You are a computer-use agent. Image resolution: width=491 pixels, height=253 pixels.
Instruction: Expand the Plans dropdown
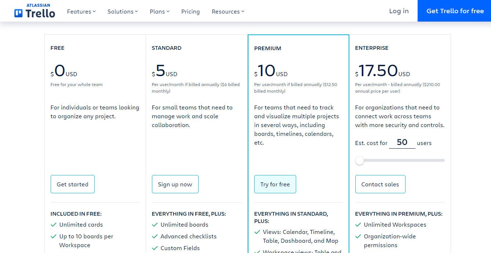pyautogui.click(x=160, y=11)
